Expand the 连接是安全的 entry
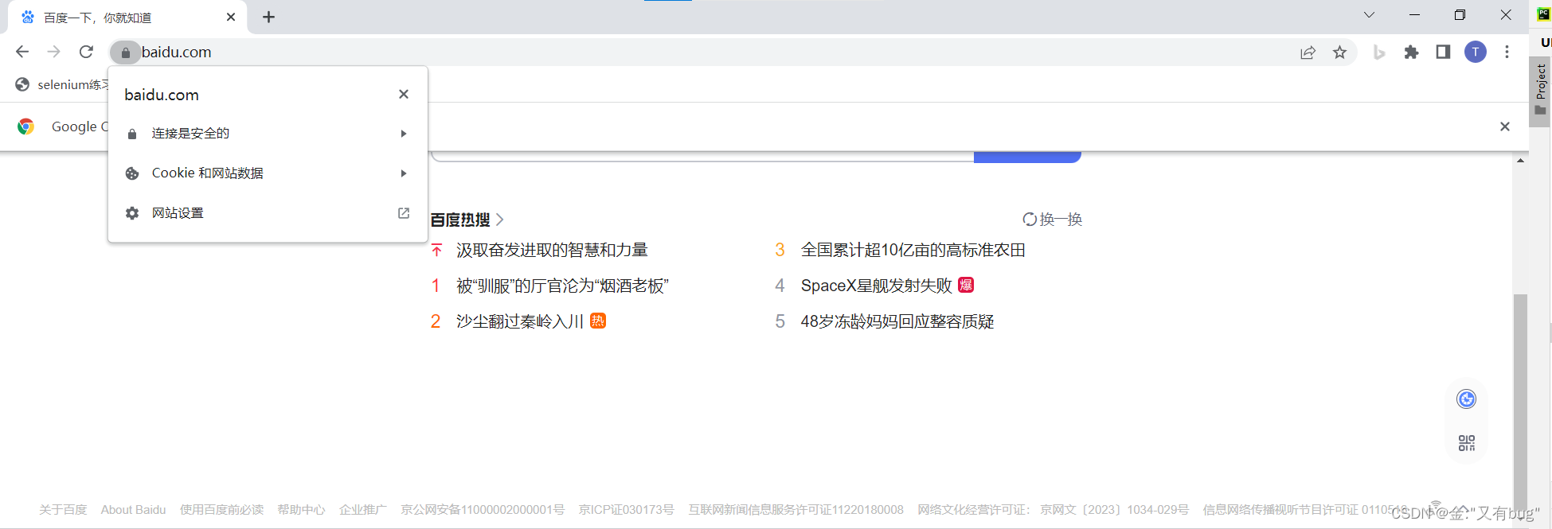The width and height of the screenshot is (1552, 529). 268,134
